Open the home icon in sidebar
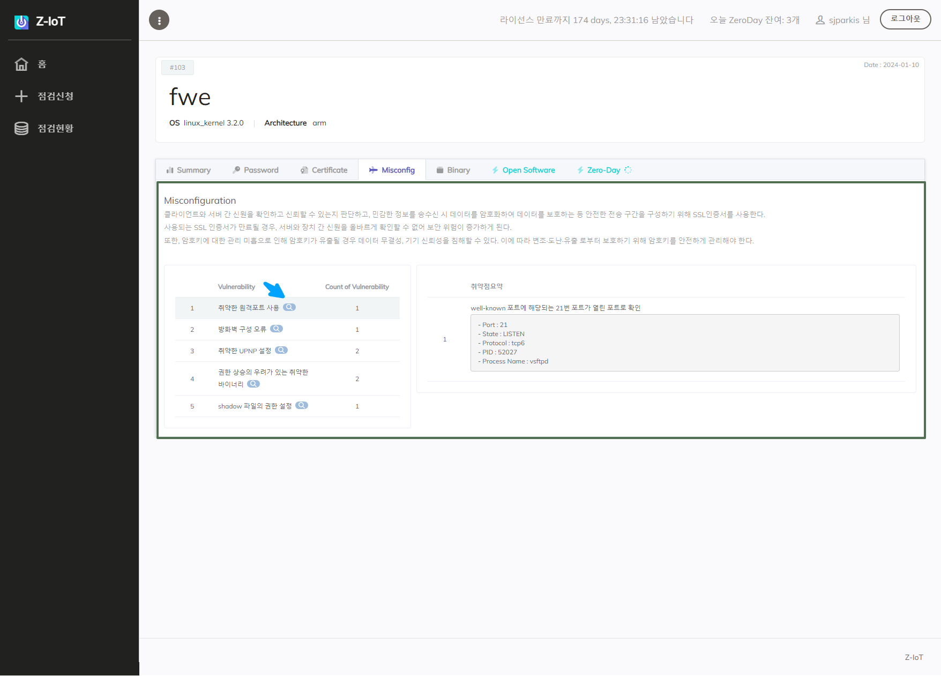The height and width of the screenshot is (676, 941). click(21, 64)
